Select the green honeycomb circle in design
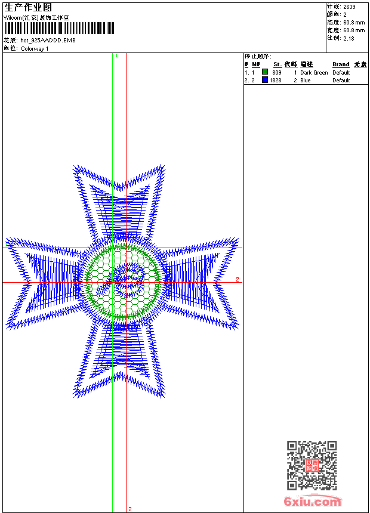 pos(123,280)
